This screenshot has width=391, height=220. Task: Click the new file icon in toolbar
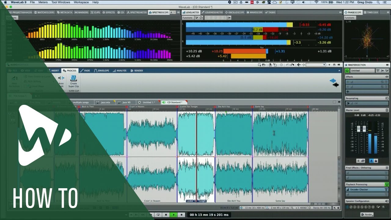259,65
